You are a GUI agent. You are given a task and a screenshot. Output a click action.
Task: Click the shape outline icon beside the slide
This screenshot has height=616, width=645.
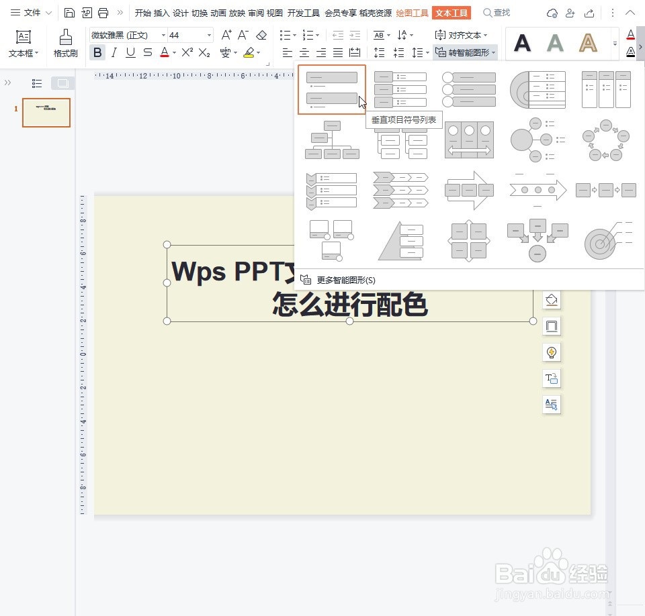click(x=551, y=326)
